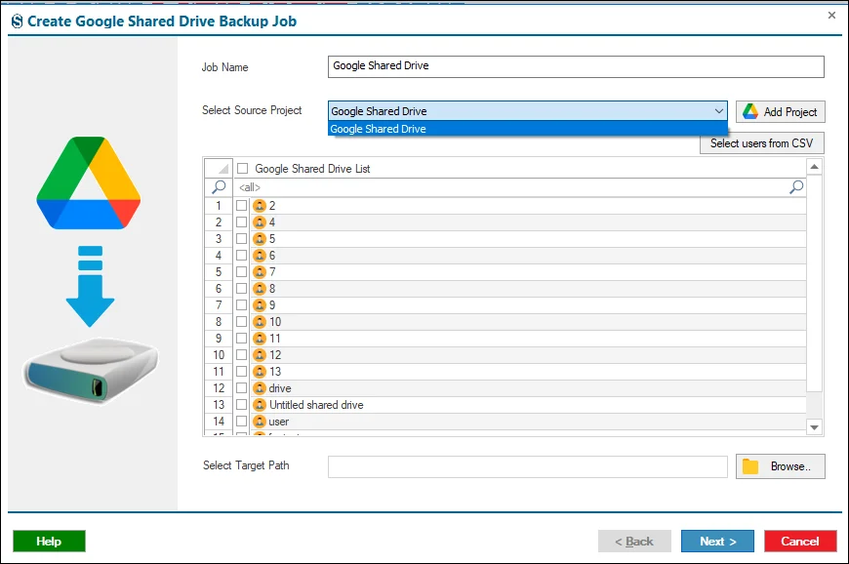Click the drive name '13' in row 11
Viewport: 849px width, 564px height.
[x=275, y=372]
